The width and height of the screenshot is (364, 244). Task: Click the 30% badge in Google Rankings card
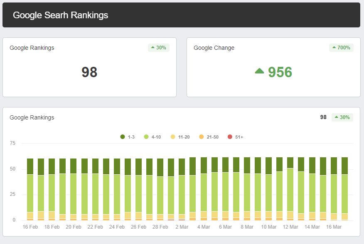tap(159, 48)
